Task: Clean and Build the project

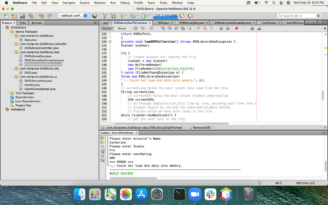Action: (x=112, y=15)
